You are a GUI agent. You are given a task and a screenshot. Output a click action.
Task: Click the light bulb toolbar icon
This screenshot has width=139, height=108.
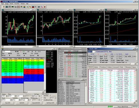4,7
